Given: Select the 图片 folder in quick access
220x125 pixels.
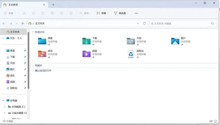Looking at the screenshot, I should click(181, 41).
